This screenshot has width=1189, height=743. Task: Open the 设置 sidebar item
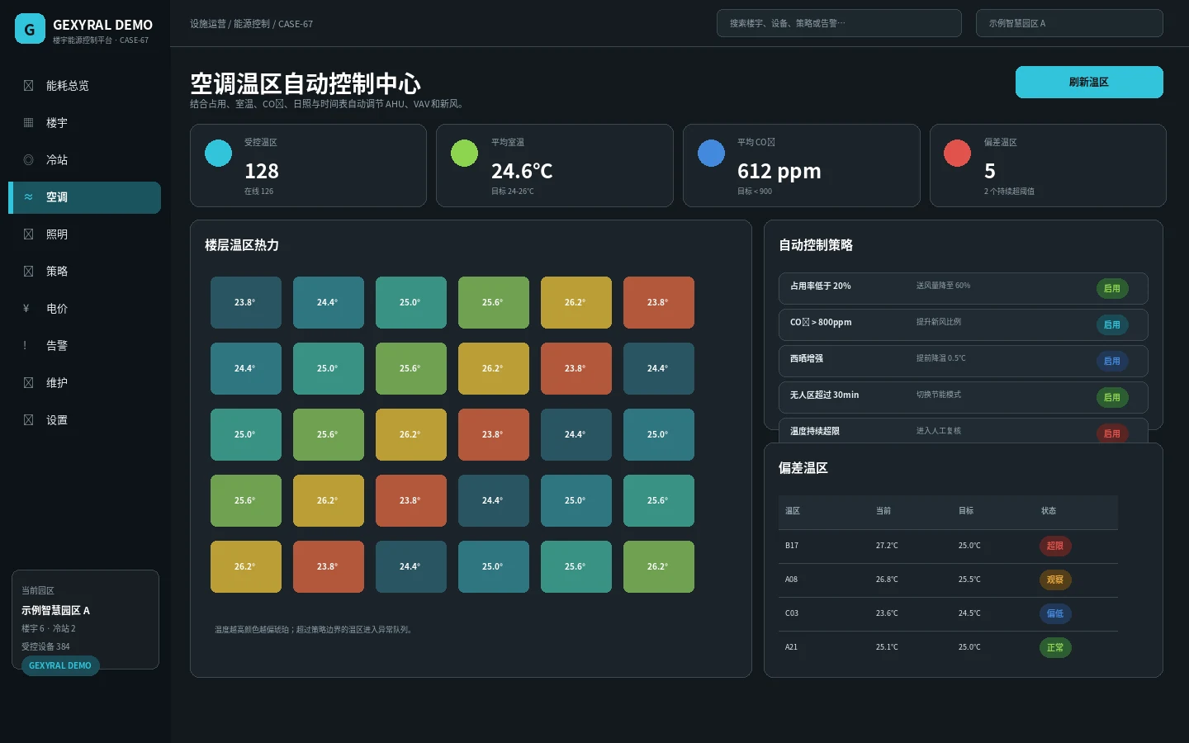(84, 420)
